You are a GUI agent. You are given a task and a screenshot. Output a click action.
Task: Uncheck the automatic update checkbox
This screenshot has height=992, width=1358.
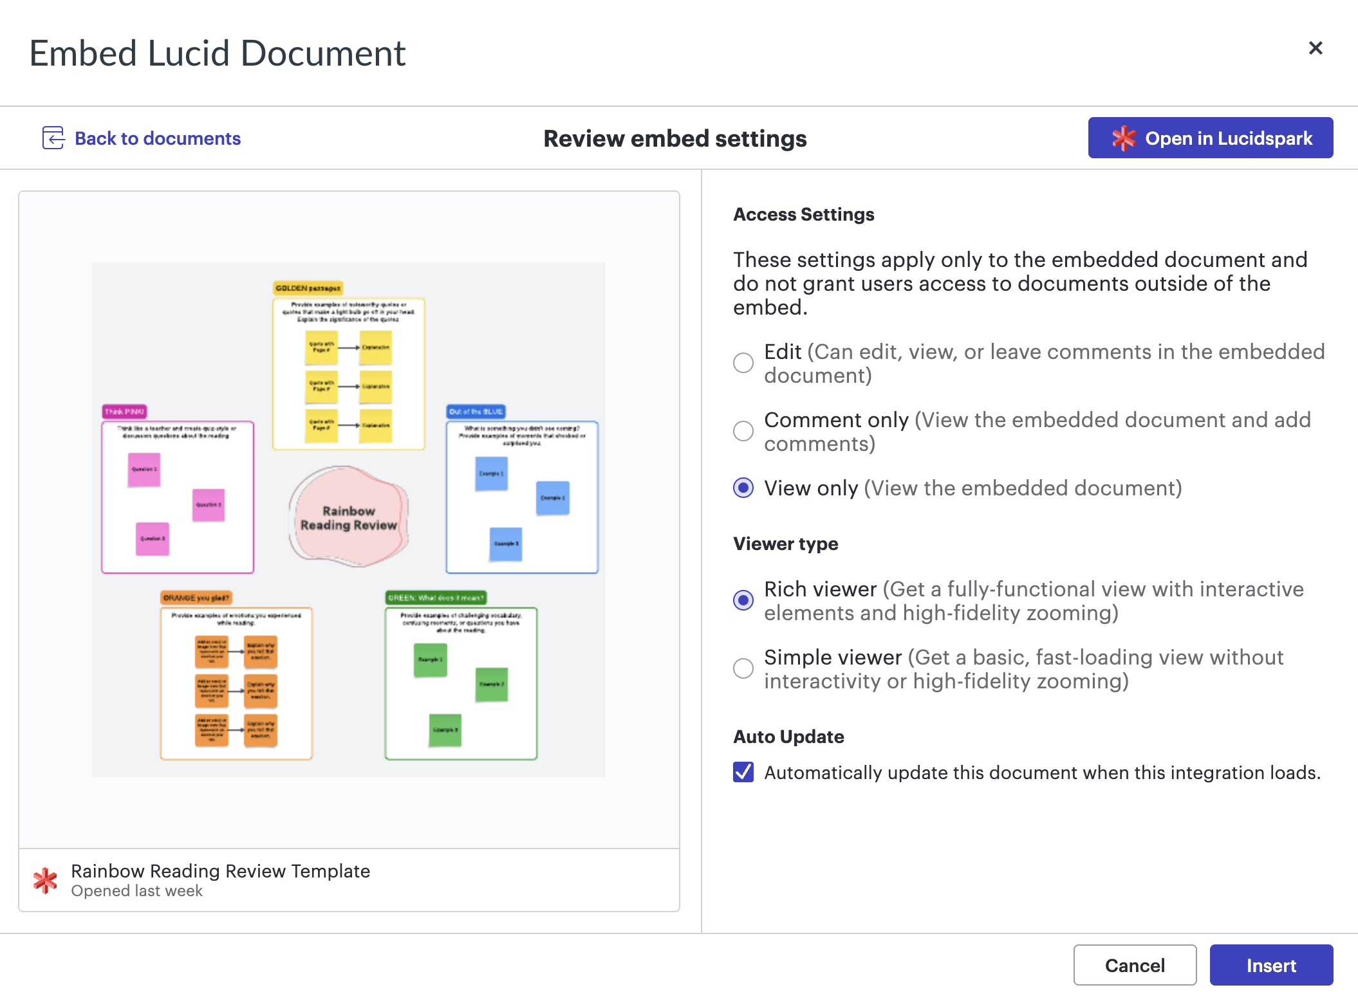743,772
